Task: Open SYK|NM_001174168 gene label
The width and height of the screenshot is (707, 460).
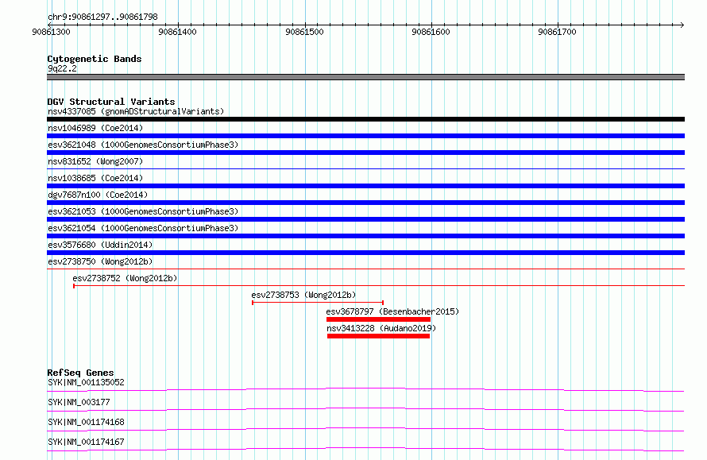Action: pos(86,422)
